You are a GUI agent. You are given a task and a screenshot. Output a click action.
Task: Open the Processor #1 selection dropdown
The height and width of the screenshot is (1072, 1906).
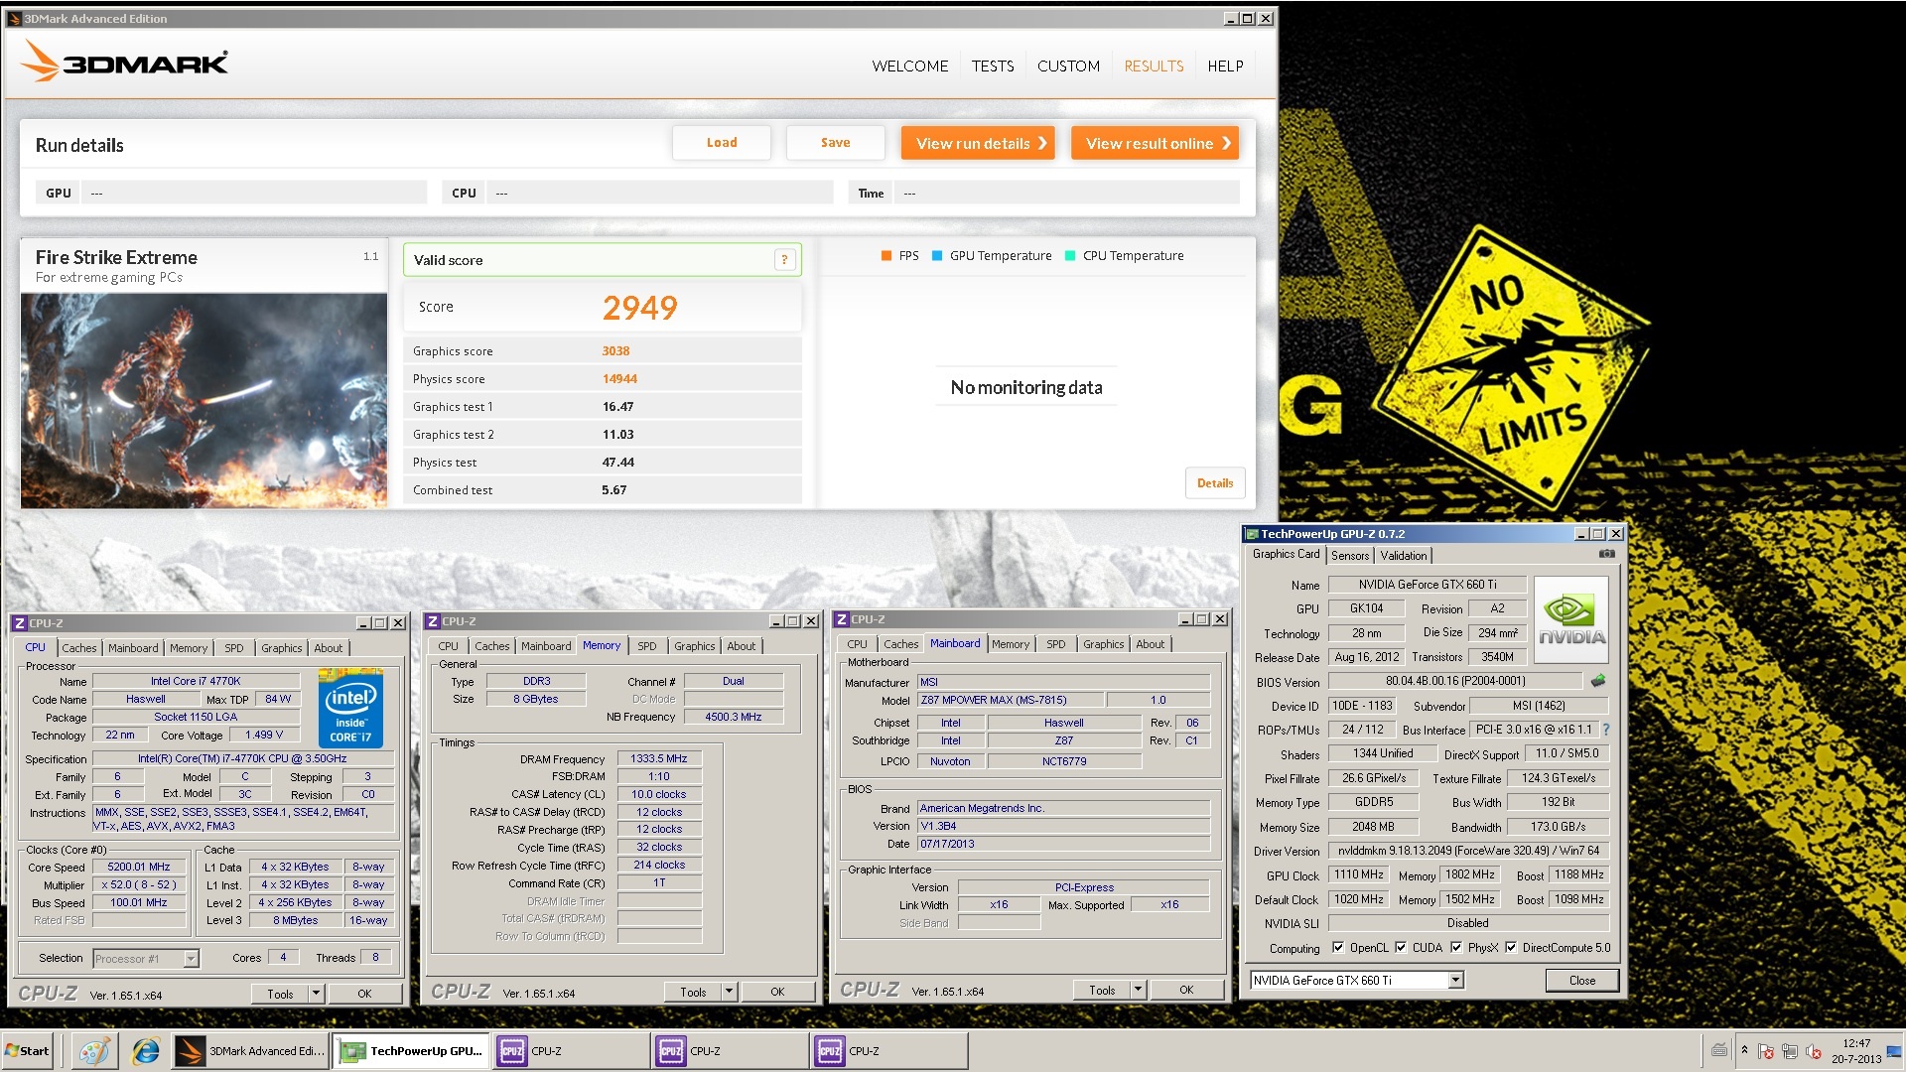(x=191, y=959)
